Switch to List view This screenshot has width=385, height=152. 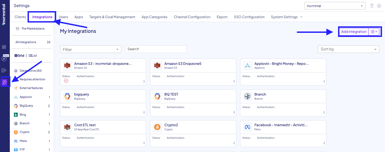(33, 56)
